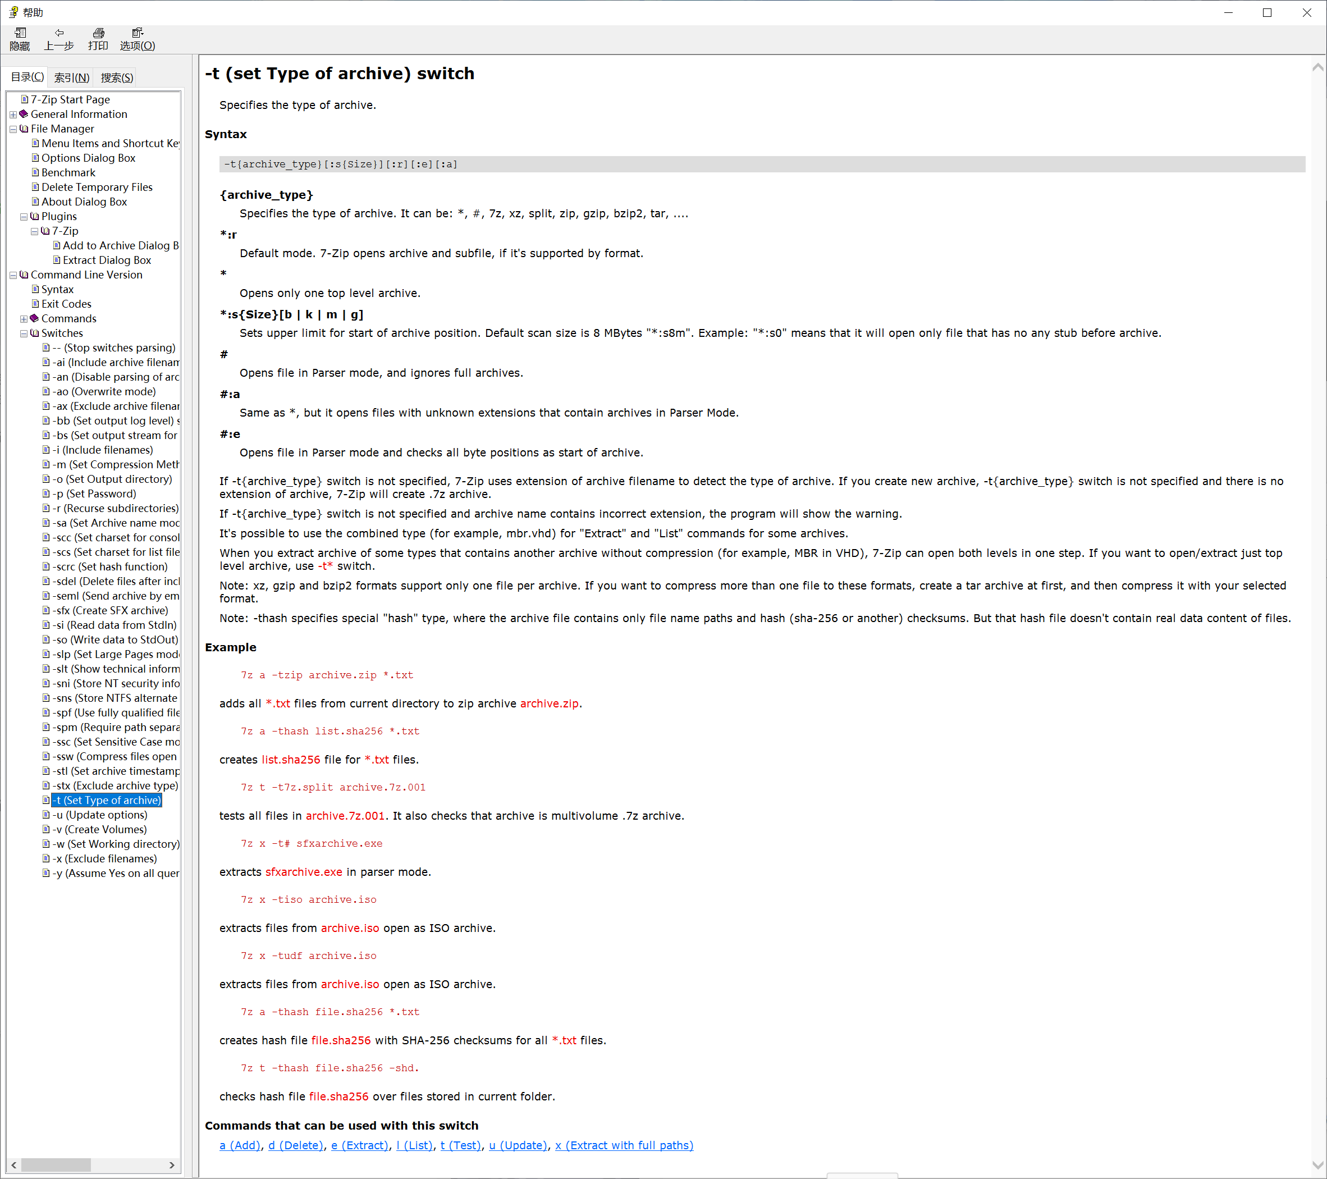
Task: Select the -sfx (Create SFX archive) topic
Action: pos(111,610)
